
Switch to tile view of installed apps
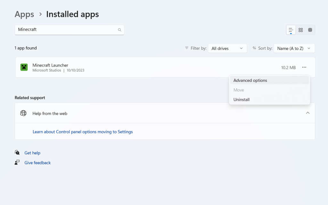coord(300,30)
